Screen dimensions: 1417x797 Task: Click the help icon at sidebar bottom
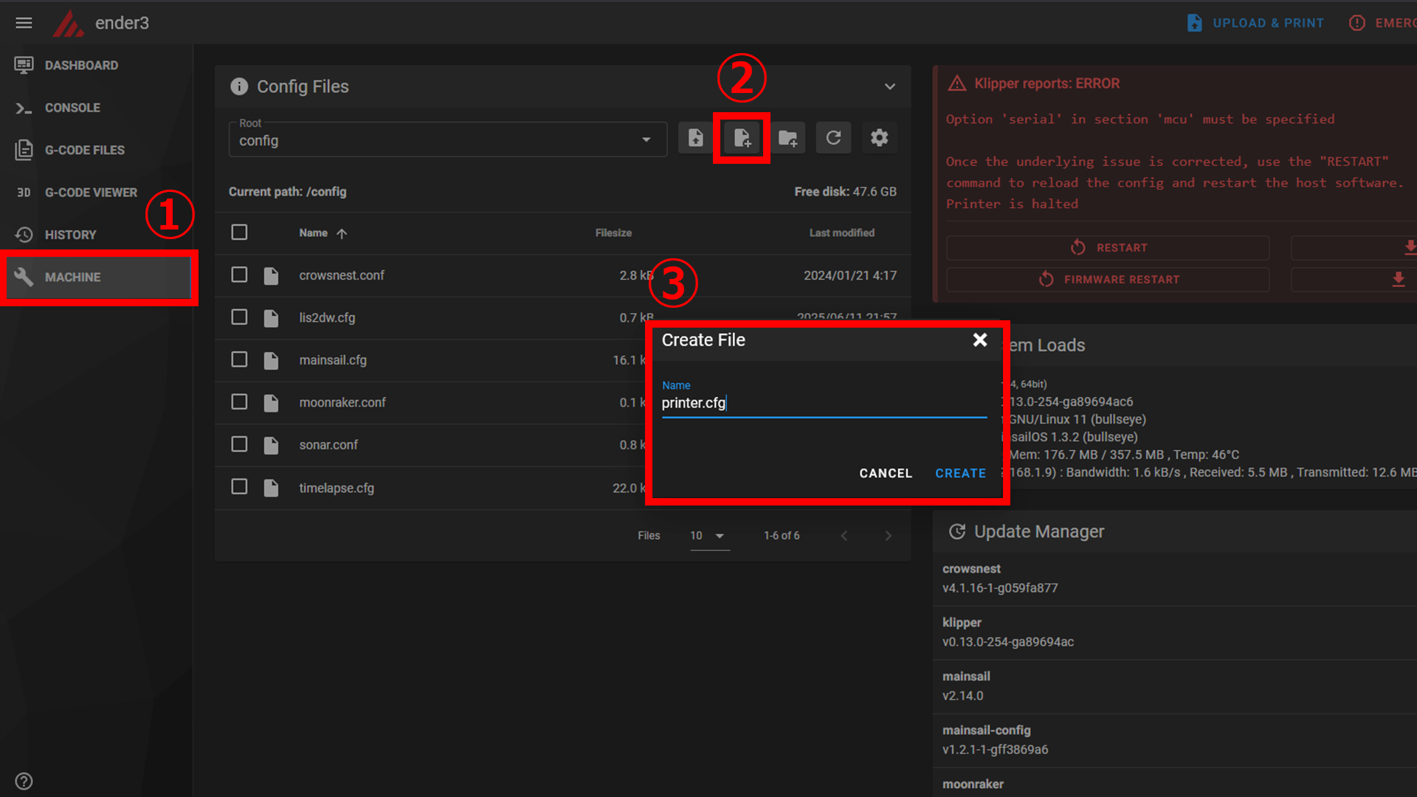pos(24,781)
